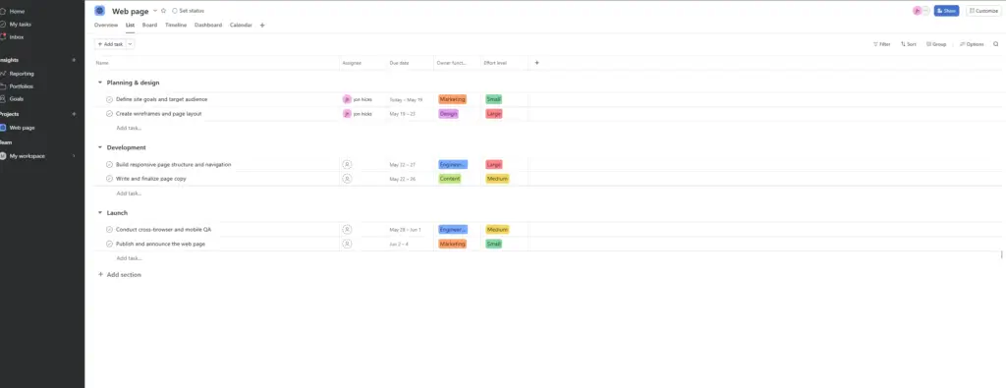Click the Set status circle button

pyautogui.click(x=188, y=11)
